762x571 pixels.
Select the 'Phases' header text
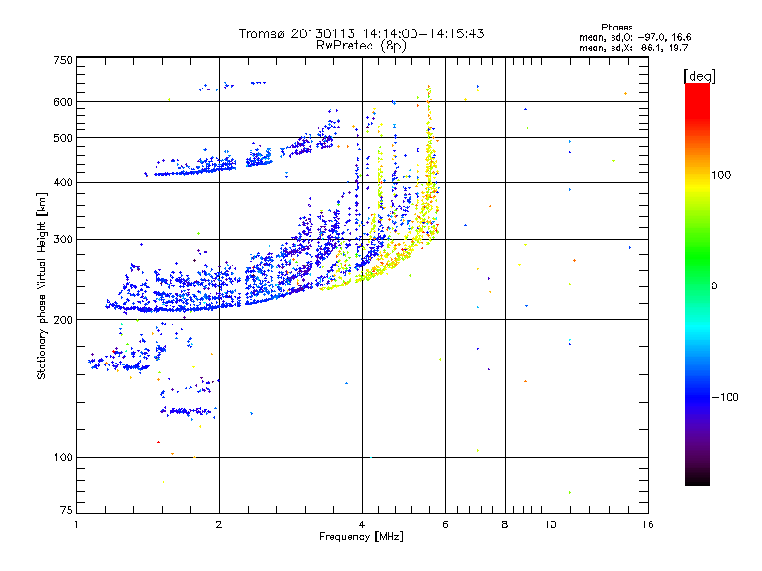[616, 28]
